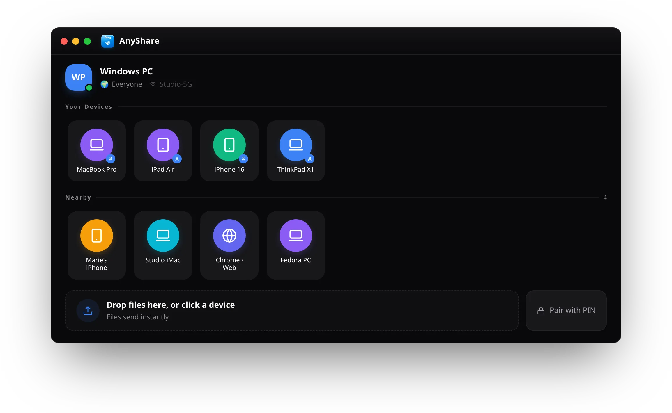Send to the Studio iMac nearby device

[x=163, y=245]
